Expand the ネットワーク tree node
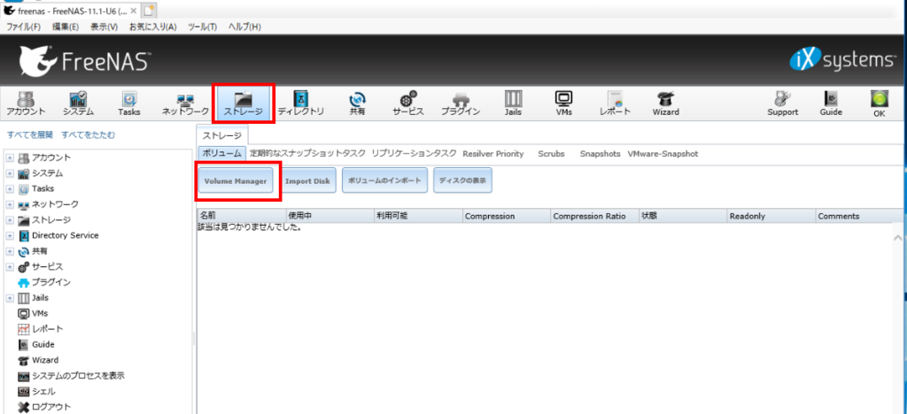The image size is (907, 414). pyautogui.click(x=10, y=204)
